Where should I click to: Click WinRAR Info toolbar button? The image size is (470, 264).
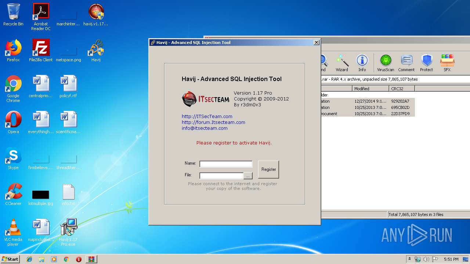coord(362,63)
